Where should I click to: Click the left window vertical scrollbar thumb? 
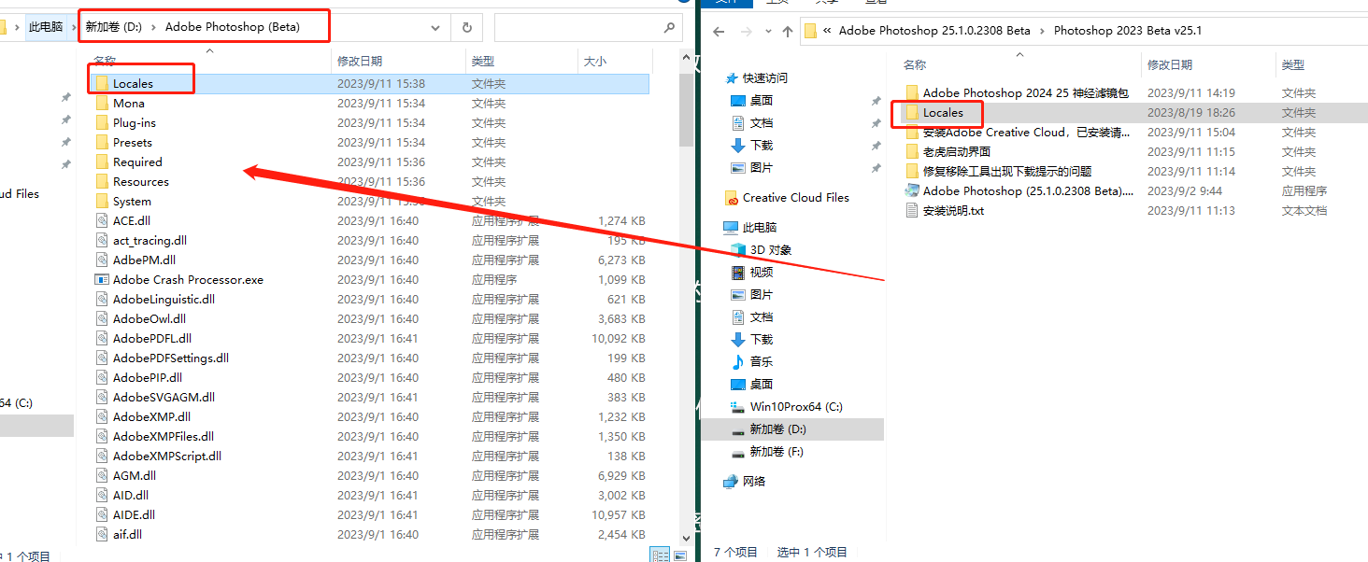(687, 110)
